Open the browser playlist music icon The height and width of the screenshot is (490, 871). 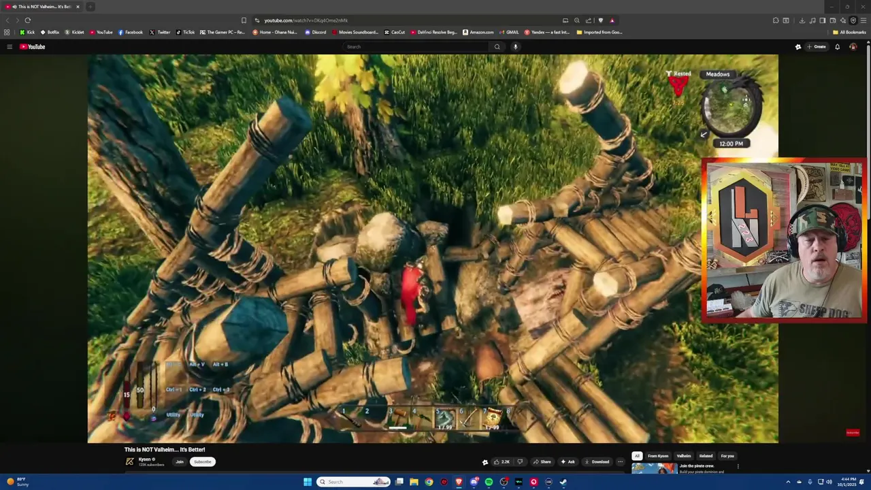(812, 20)
